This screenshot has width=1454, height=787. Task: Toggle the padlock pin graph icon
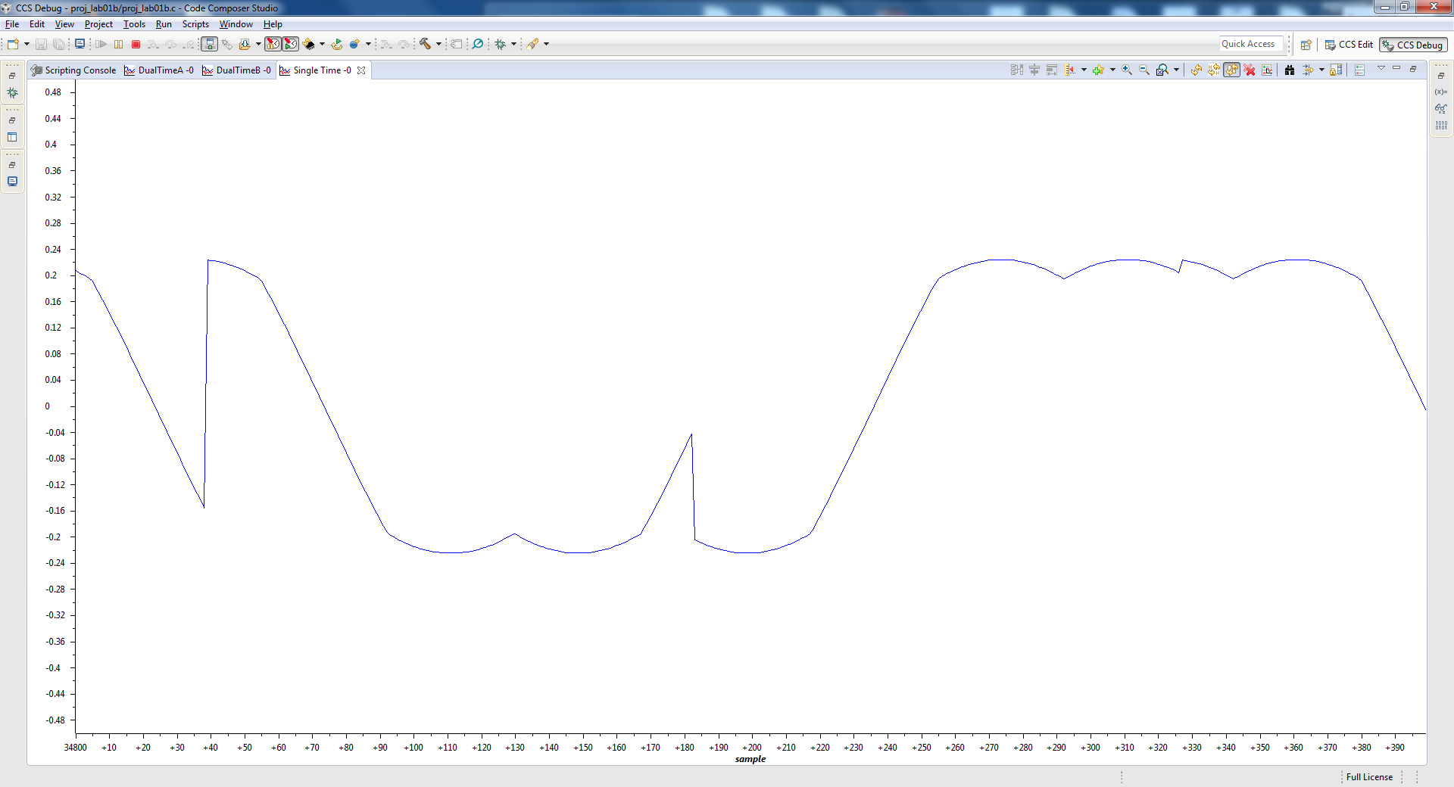pos(1336,70)
